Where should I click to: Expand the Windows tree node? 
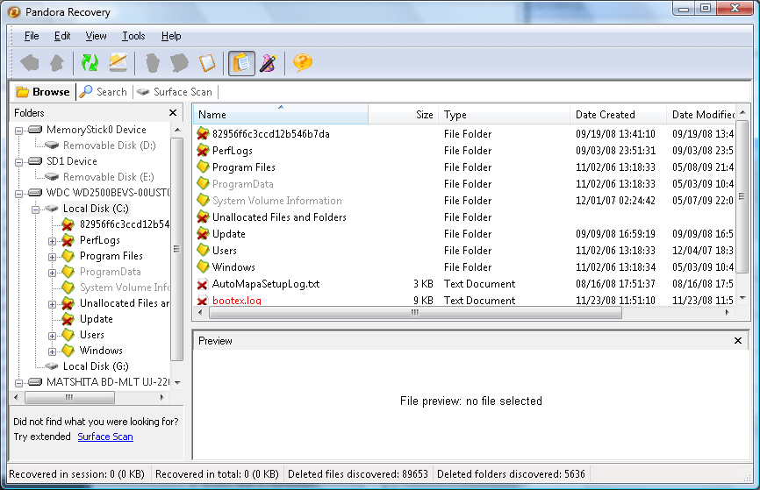(x=53, y=352)
